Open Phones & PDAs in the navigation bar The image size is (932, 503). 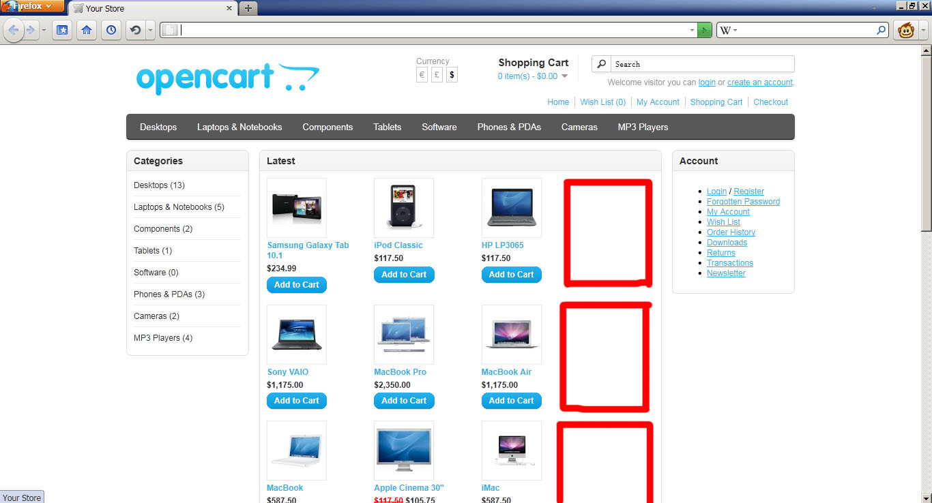point(509,127)
